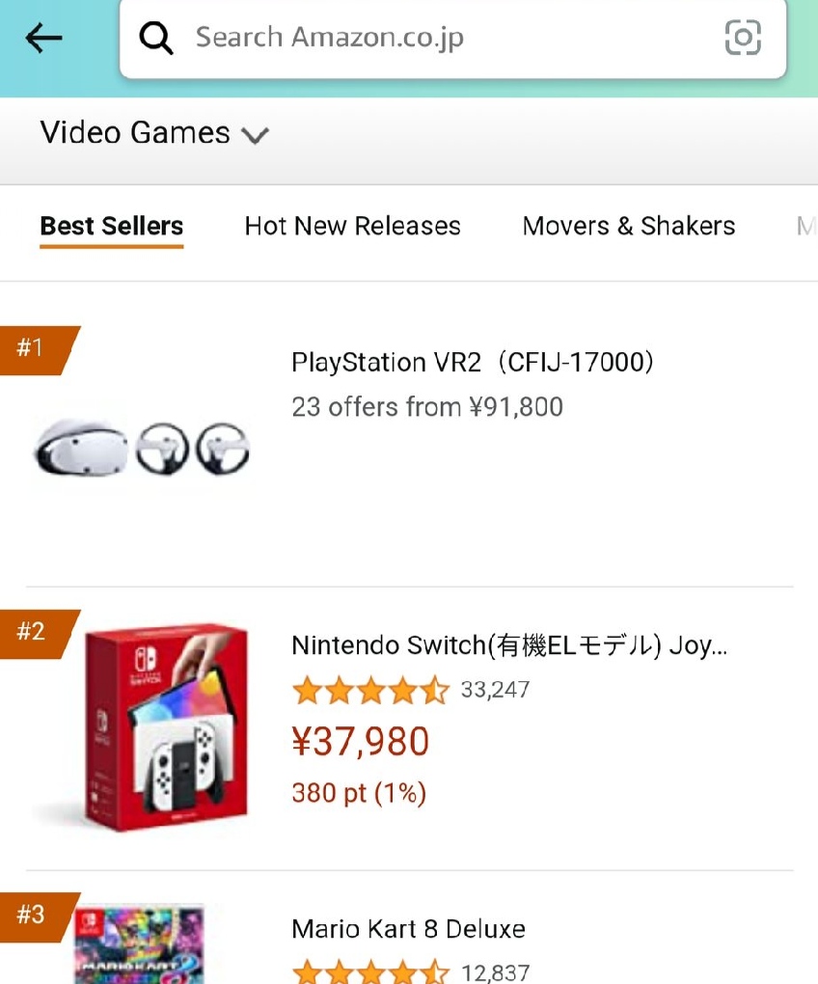Open the Movers & Shakers tab
The width and height of the screenshot is (818, 984).
628,226
